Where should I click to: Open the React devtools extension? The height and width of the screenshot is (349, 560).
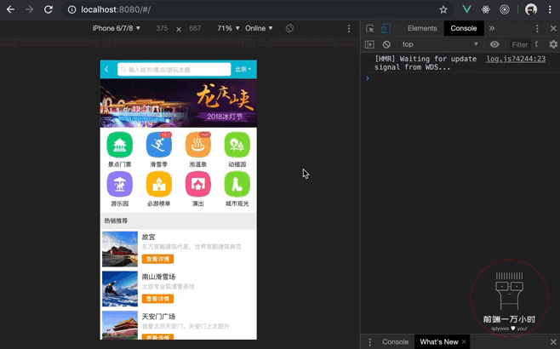click(x=485, y=9)
